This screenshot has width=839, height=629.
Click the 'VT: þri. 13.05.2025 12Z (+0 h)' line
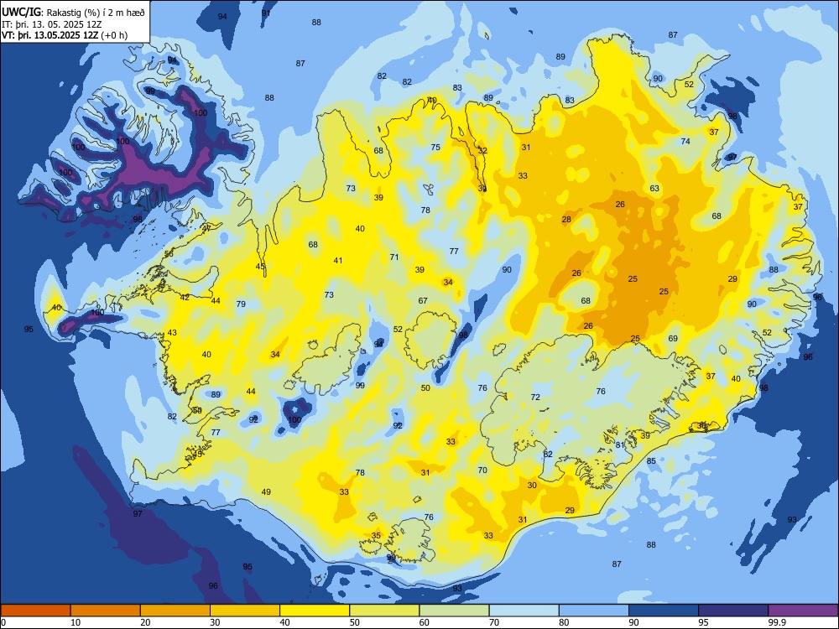click(65, 35)
